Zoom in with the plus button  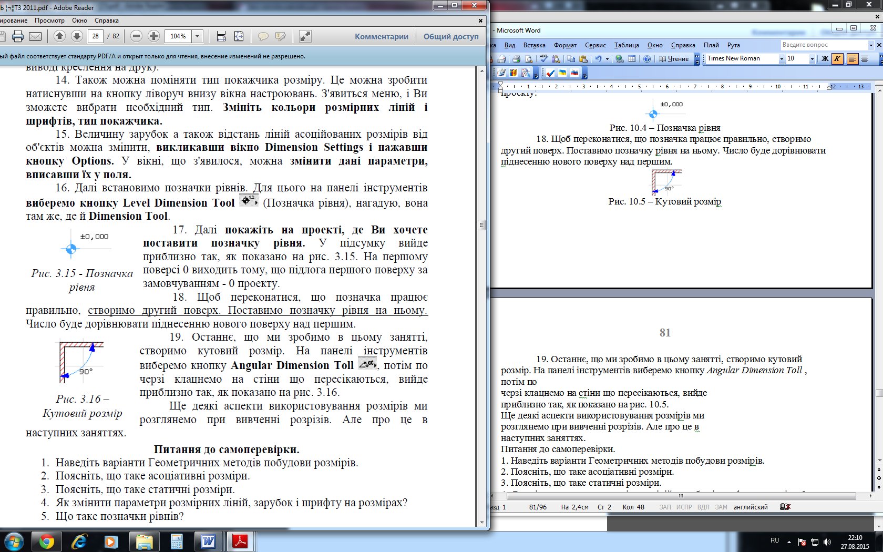pyautogui.click(x=153, y=36)
